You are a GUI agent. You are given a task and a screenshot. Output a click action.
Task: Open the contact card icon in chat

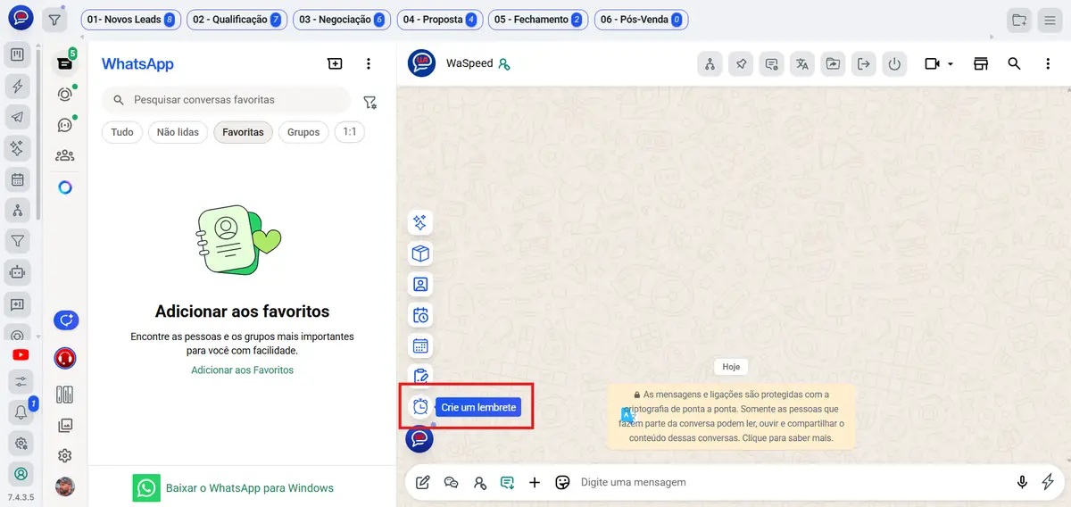point(420,285)
